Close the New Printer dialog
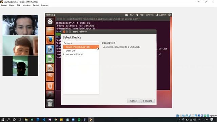This screenshot has height=122, width=217. click(64, 32)
